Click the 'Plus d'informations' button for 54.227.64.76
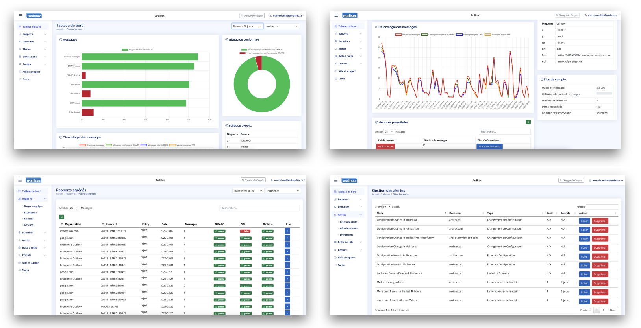Viewport: 641px width, 328px height. [489, 146]
